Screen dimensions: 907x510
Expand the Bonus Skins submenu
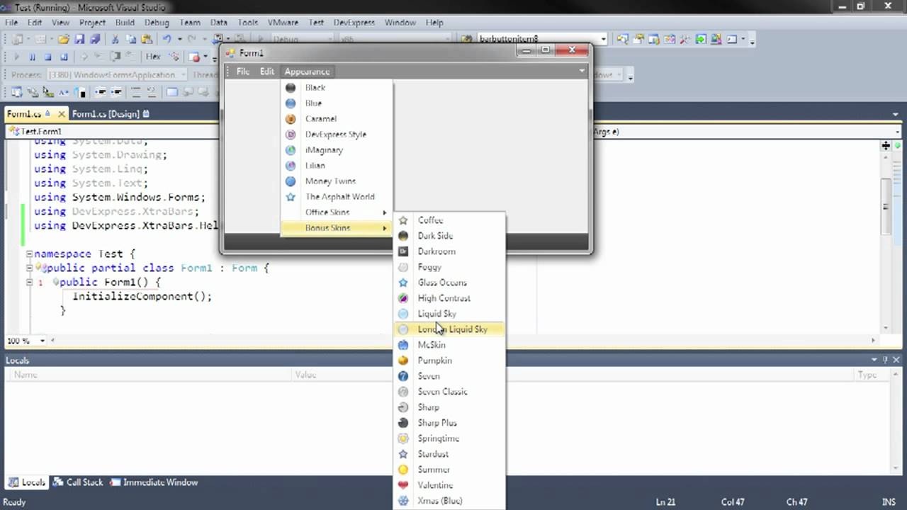[337, 227]
